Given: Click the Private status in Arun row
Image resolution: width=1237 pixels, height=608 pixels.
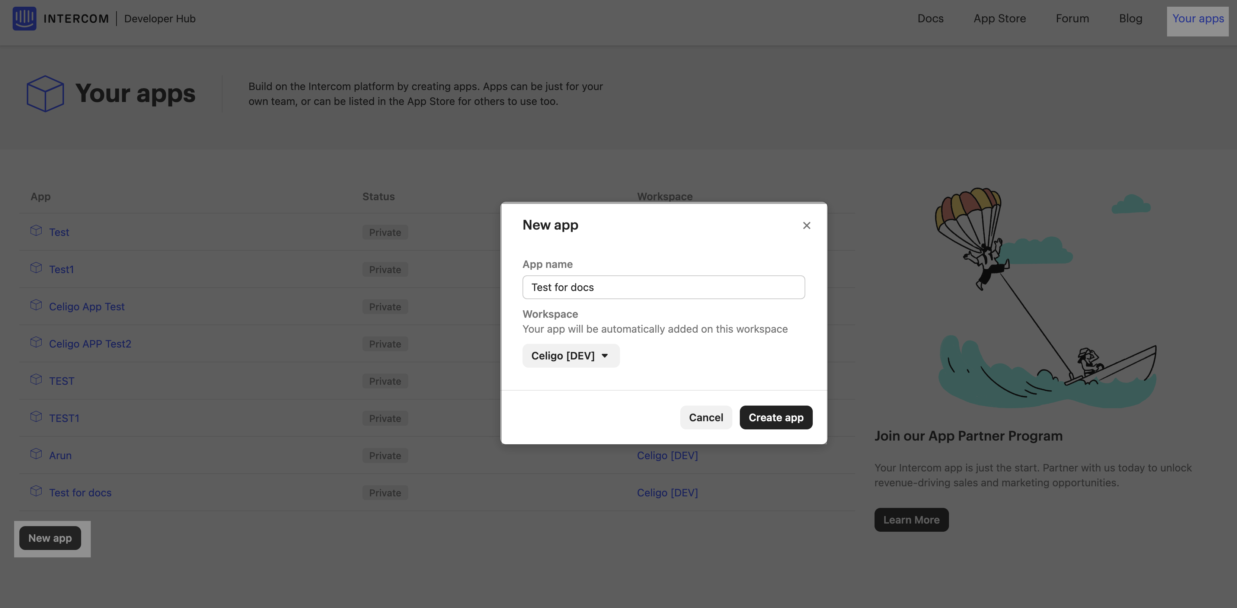Looking at the screenshot, I should 385,456.
